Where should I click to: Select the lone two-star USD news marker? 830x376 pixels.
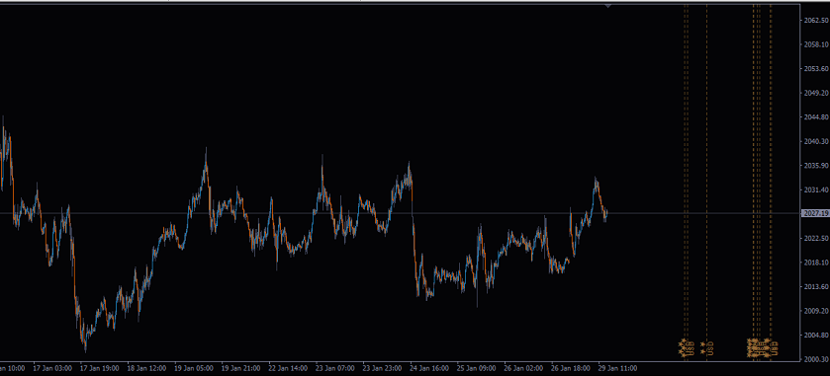[x=706, y=348]
